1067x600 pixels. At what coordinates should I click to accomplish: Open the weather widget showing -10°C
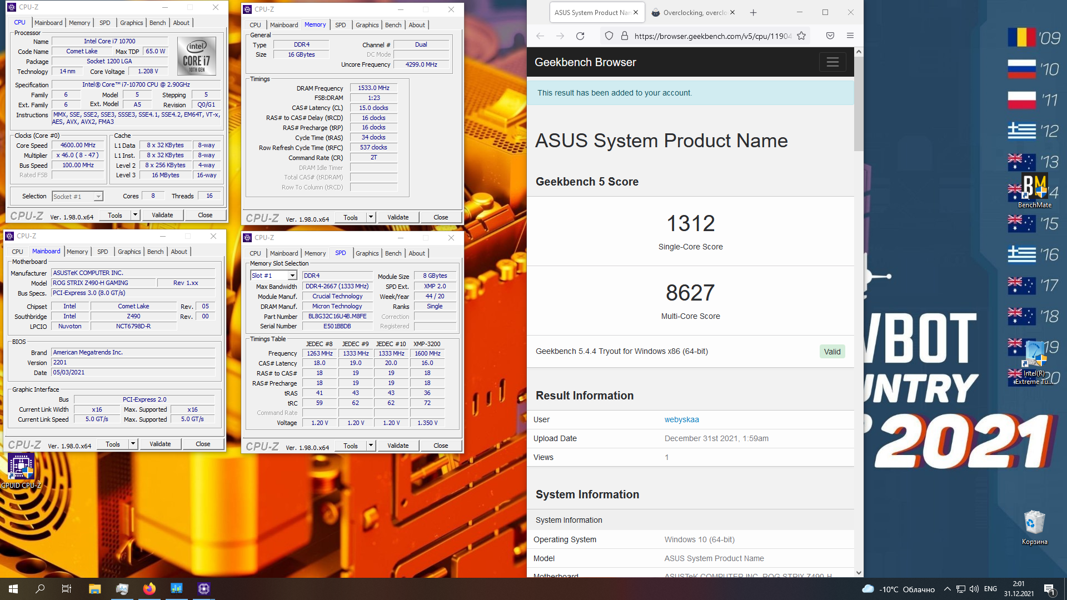[898, 589]
